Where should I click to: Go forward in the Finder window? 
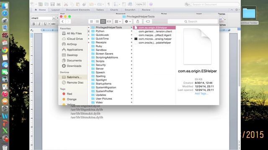pos(68,21)
